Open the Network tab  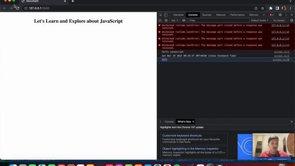221,15
